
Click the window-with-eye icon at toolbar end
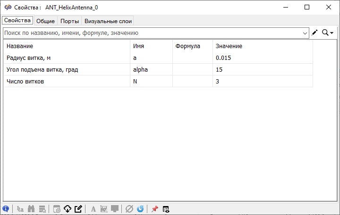point(166,209)
